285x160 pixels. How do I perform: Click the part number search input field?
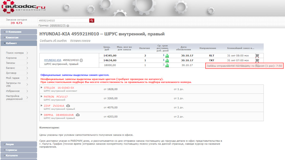click(x=64, y=20)
